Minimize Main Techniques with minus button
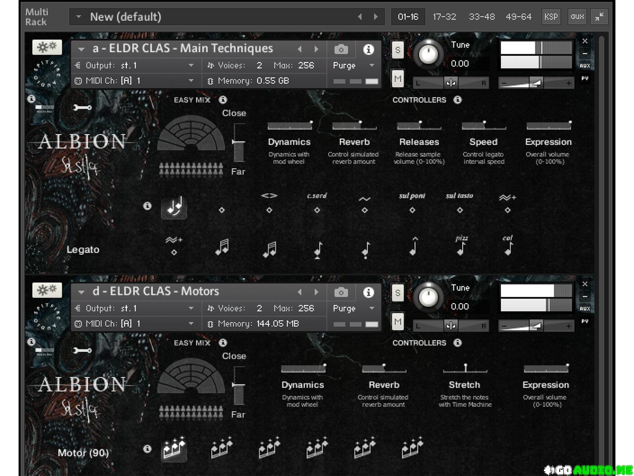 [585, 53]
